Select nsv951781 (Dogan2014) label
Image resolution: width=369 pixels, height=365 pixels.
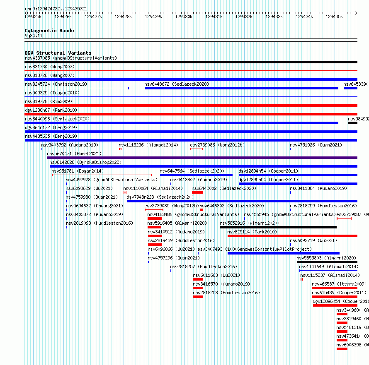click(78, 171)
